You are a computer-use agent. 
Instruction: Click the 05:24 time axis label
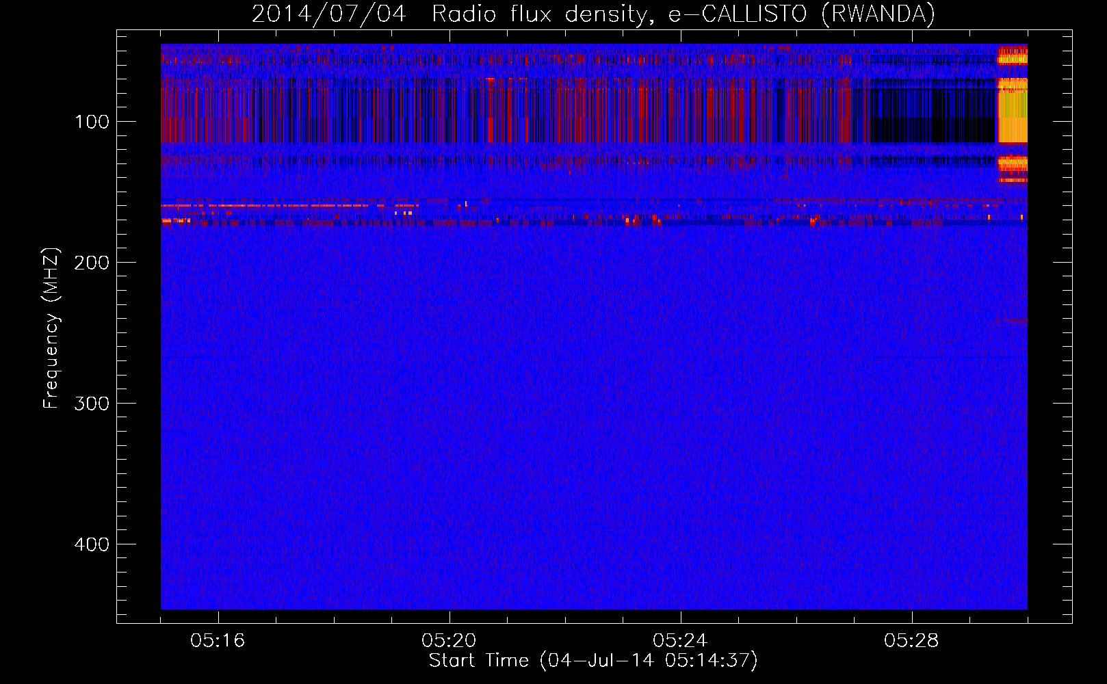point(680,641)
